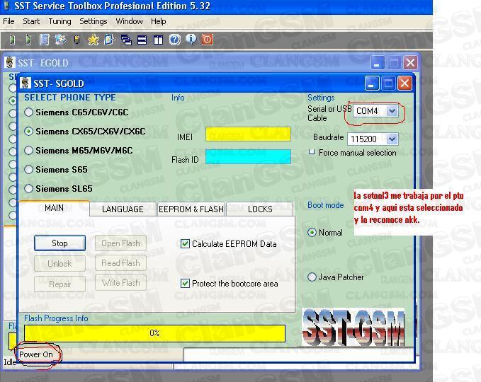Open the Start menu item

click(31, 21)
